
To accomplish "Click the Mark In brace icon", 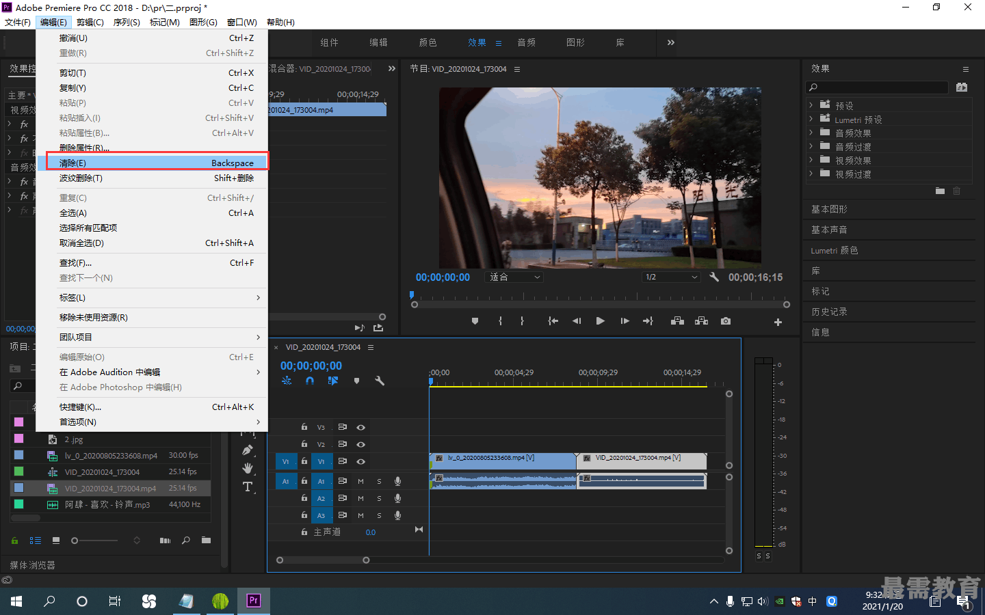I will pyautogui.click(x=501, y=321).
